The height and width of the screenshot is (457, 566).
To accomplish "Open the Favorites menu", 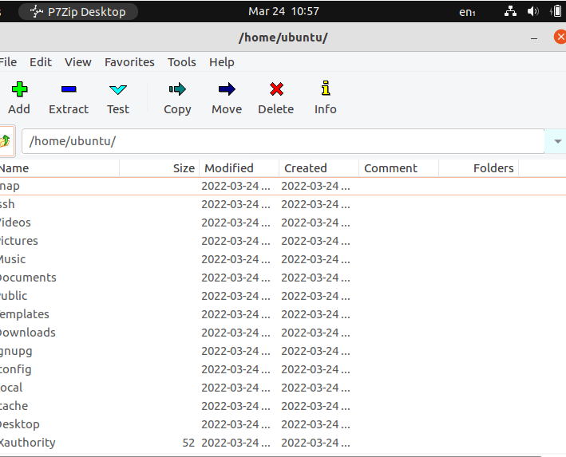I will tap(129, 62).
